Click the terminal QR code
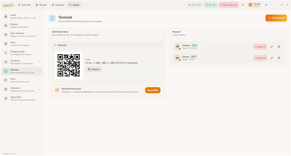This screenshot has height=156, width=291. (x=69, y=65)
